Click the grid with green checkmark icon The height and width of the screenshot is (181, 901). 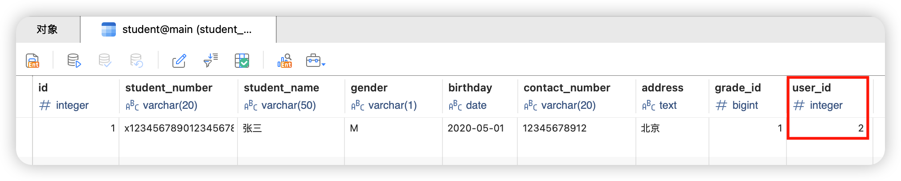click(x=242, y=60)
